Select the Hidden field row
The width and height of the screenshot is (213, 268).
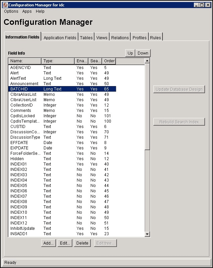coord(62,158)
